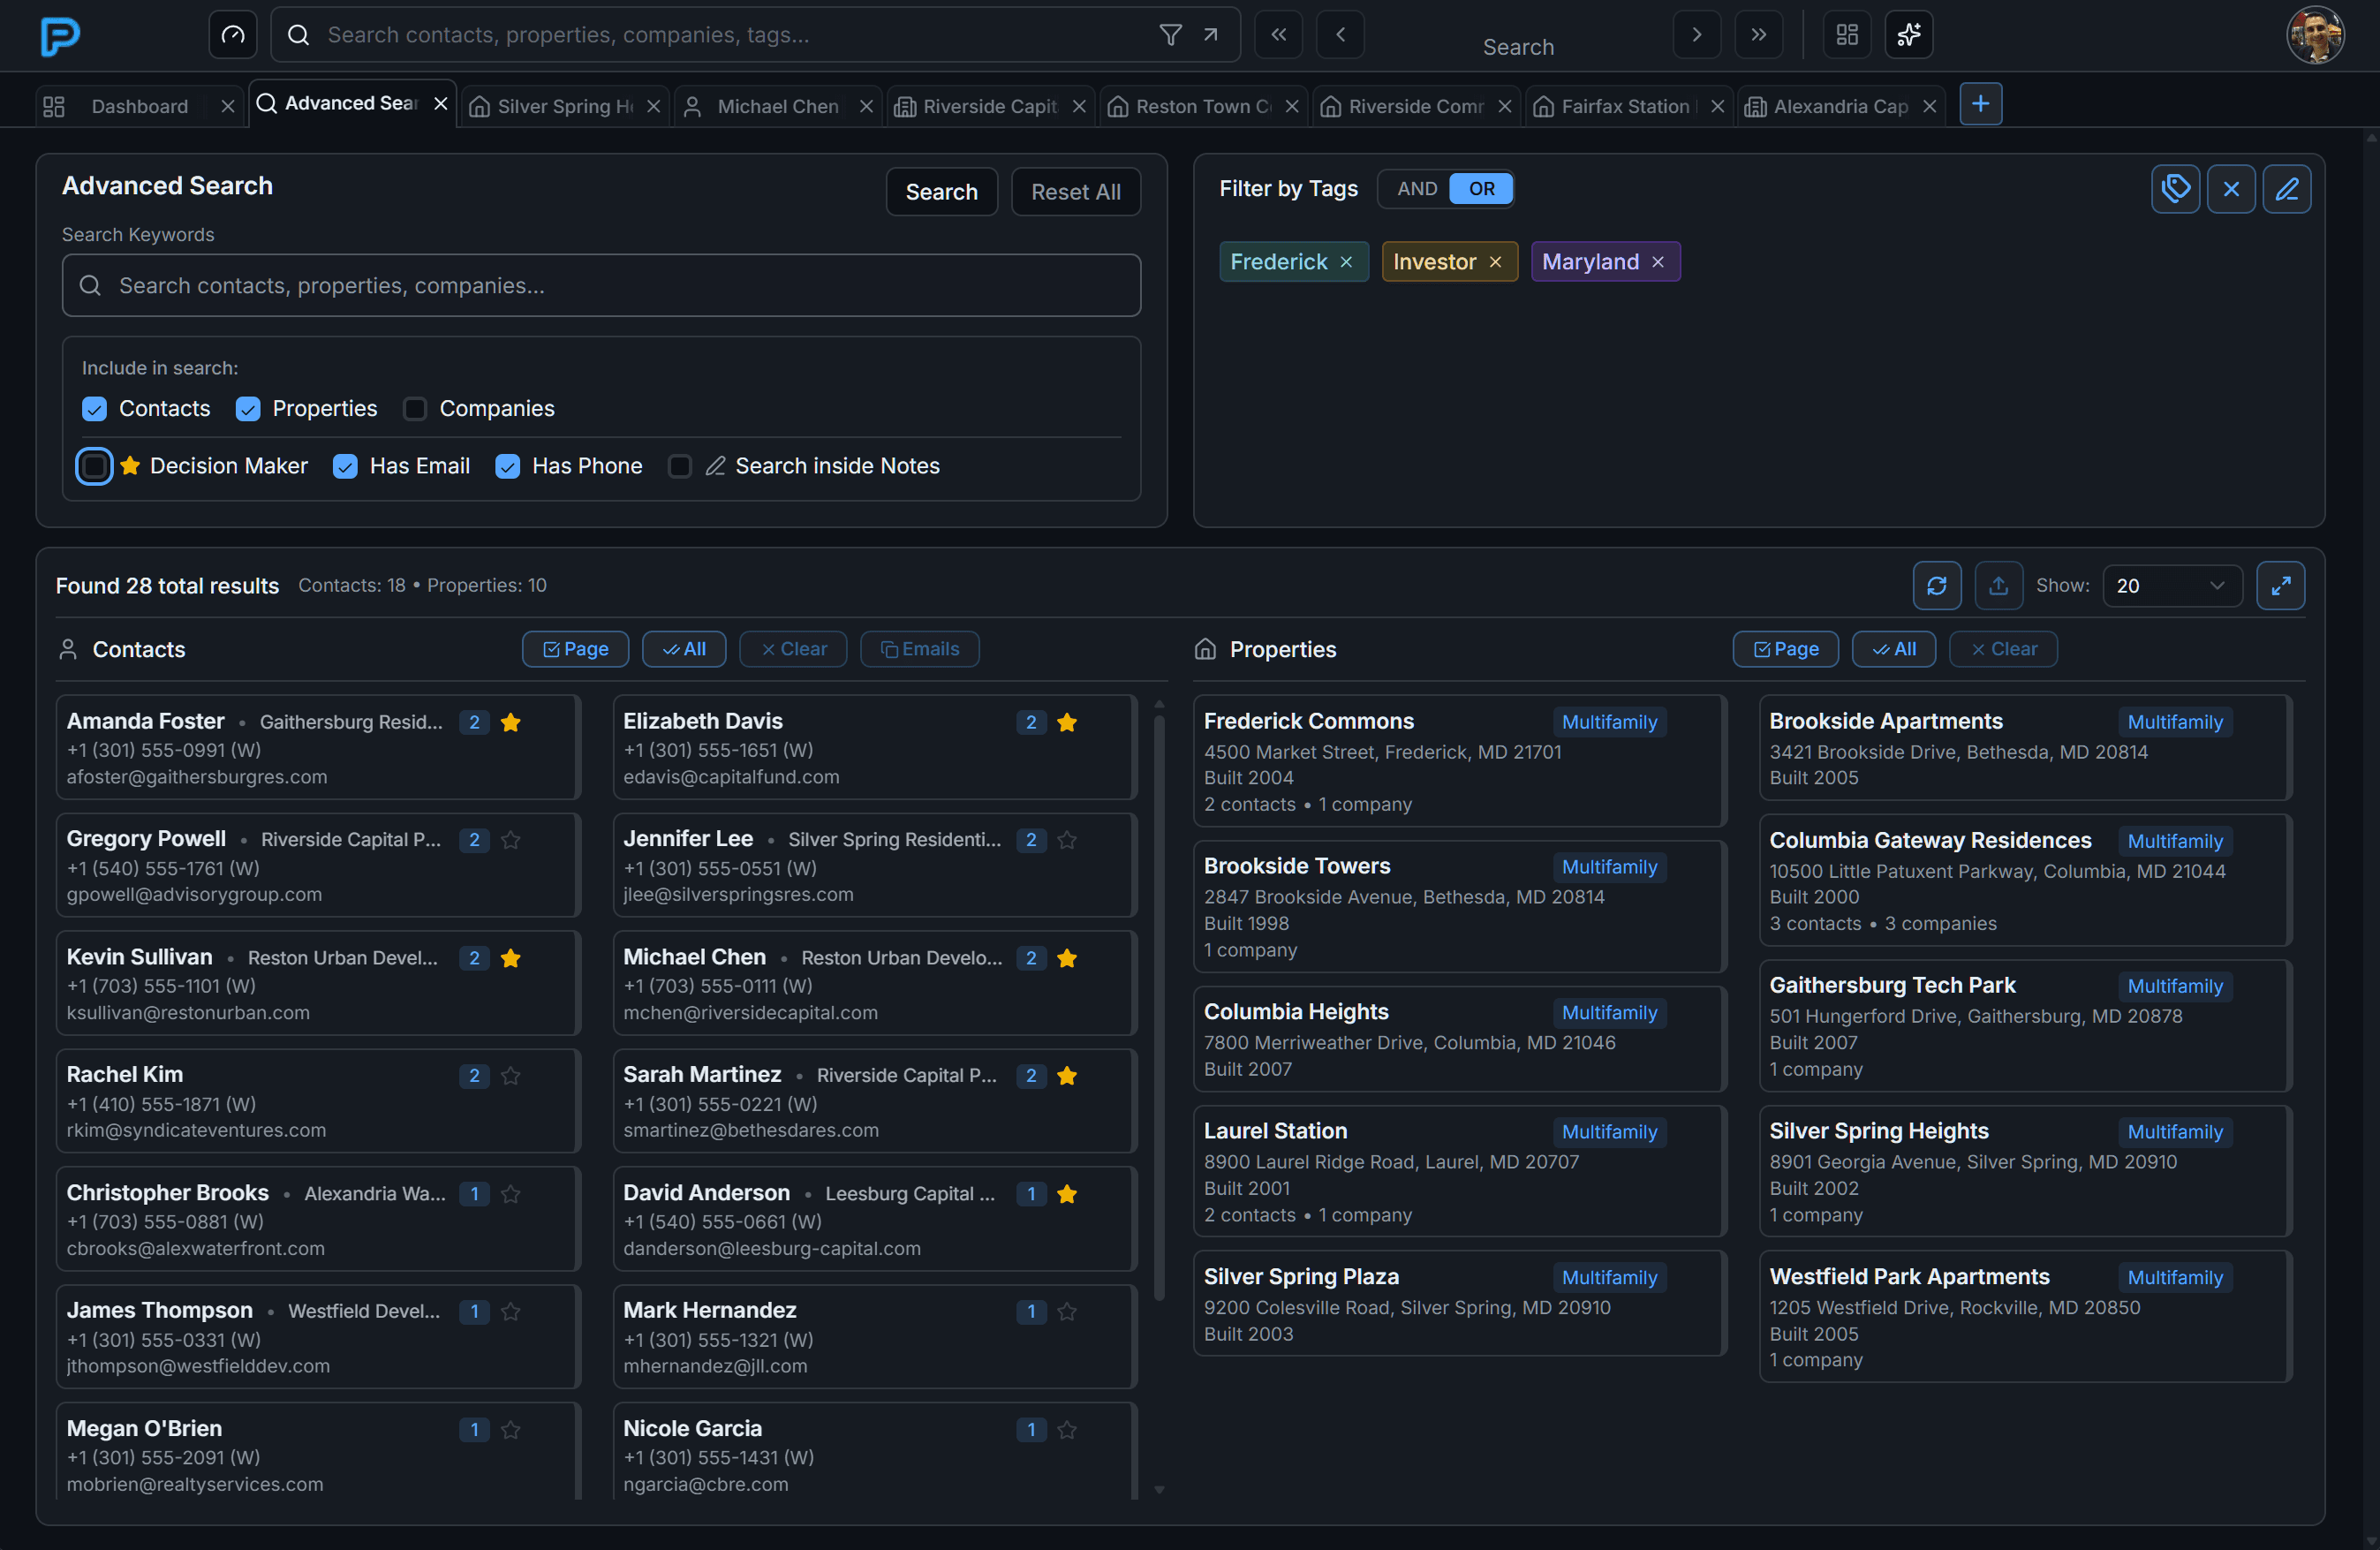
Task: Switch to the Michael Chen tab
Action: [777, 106]
